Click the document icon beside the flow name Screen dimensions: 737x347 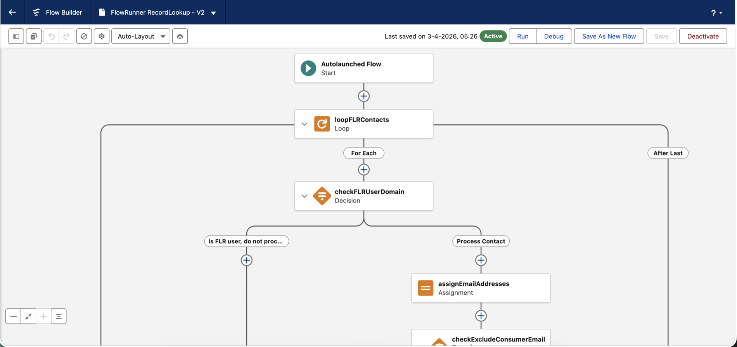pyautogui.click(x=102, y=12)
